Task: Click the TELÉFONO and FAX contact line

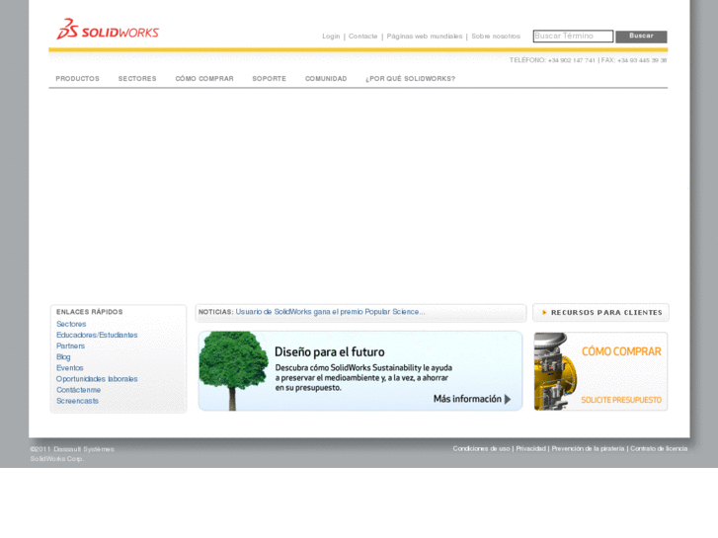Action: [588, 60]
